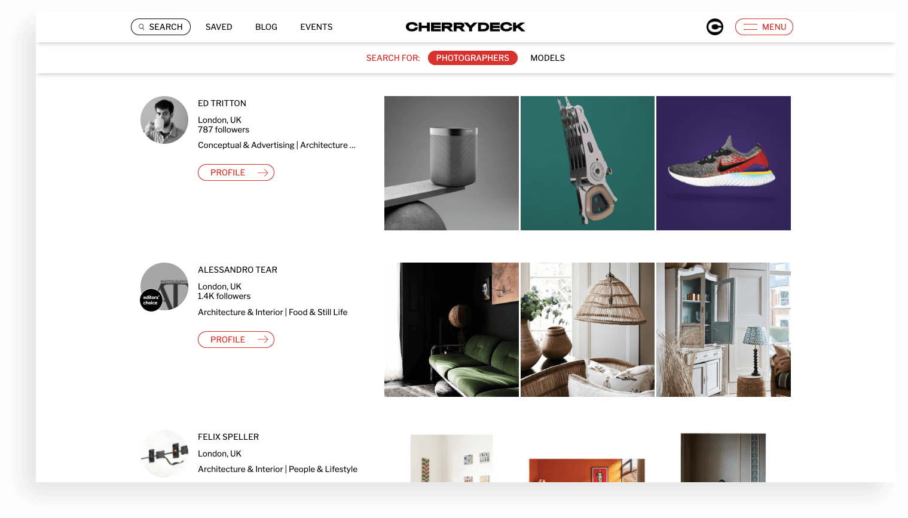Click arrow on Alessandro Tear's PROFILE button
The image size is (908, 518).
tap(262, 340)
